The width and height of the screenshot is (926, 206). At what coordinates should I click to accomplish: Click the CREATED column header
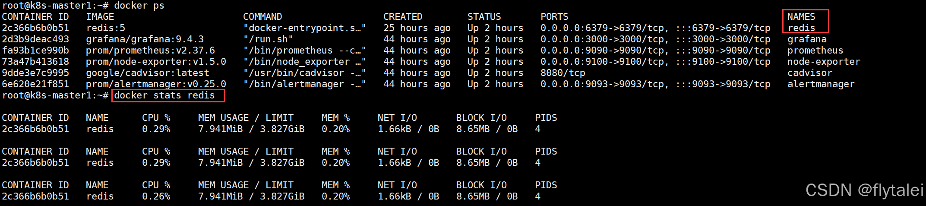403,17
